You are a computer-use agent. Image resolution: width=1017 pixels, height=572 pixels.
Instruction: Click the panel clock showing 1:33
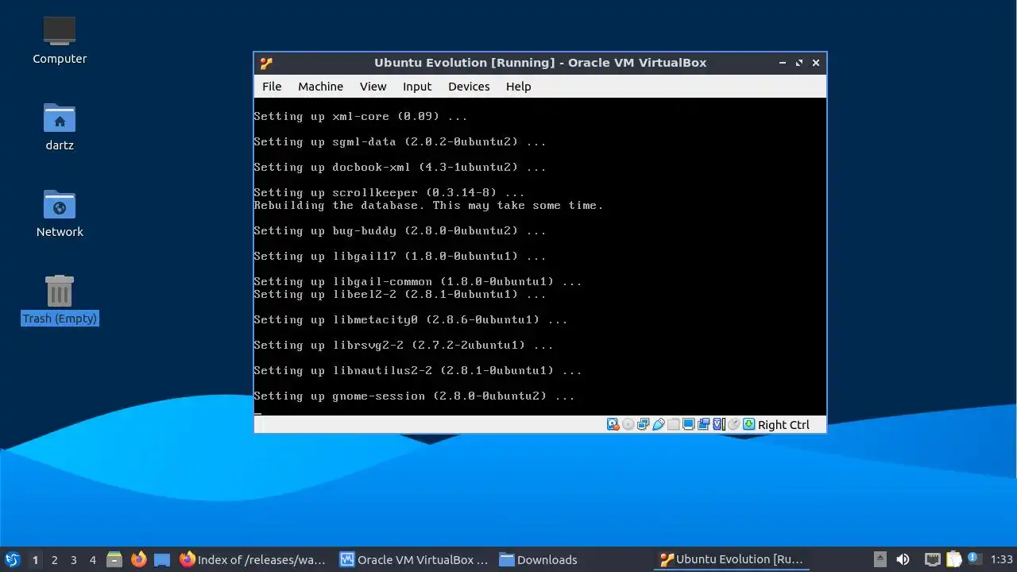coord(1002,559)
